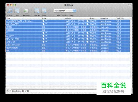Sort by the Title column header
Screen dimensions: 138x102
[24, 18]
